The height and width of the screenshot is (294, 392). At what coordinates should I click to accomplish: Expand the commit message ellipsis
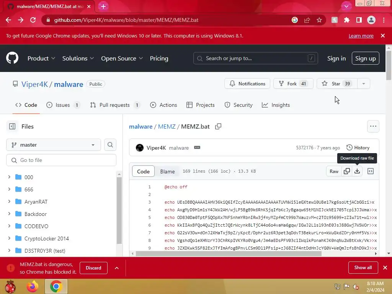point(197,147)
